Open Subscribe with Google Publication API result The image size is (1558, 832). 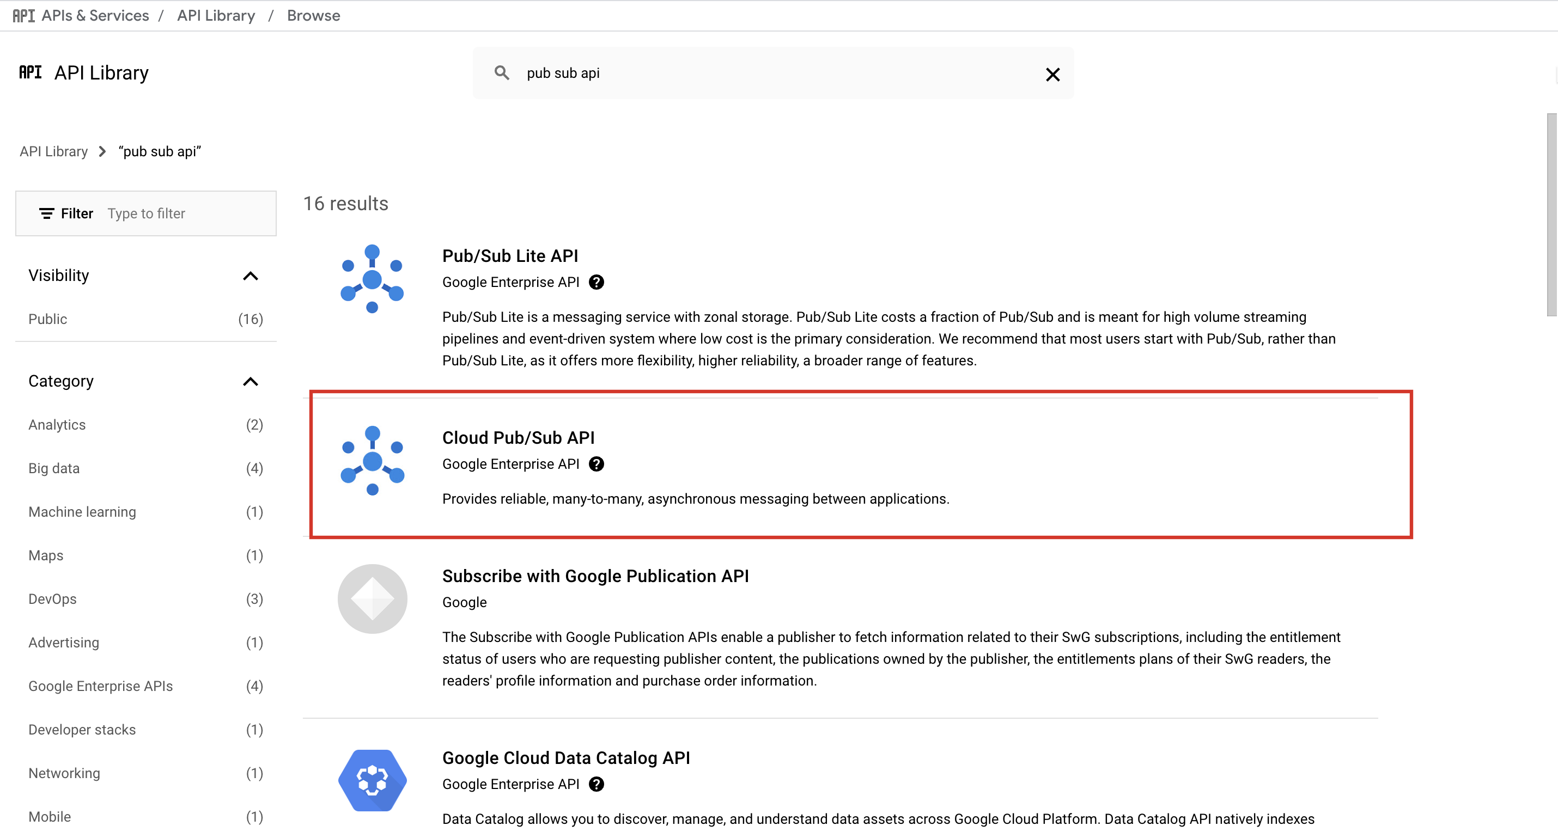coord(595,576)
